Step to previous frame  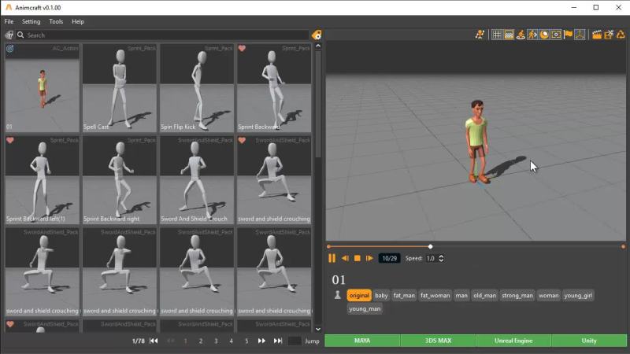click(x=345, y=258)
